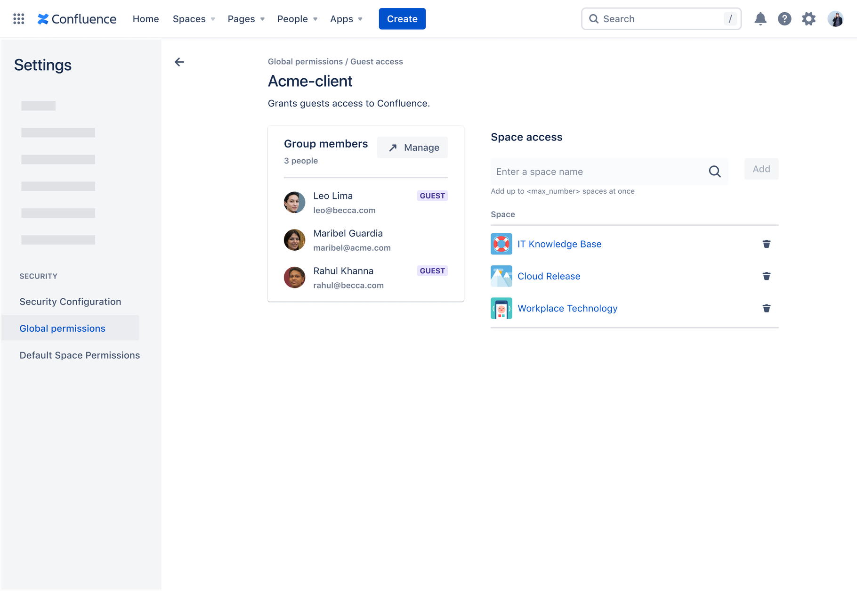Open Default Space Permissions section
Screen dimensions: 857x591
(79, 355)
